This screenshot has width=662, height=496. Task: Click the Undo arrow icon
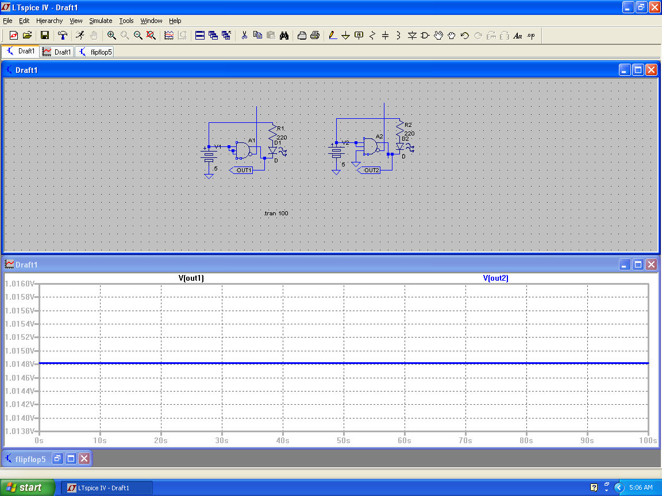(465, 36)
